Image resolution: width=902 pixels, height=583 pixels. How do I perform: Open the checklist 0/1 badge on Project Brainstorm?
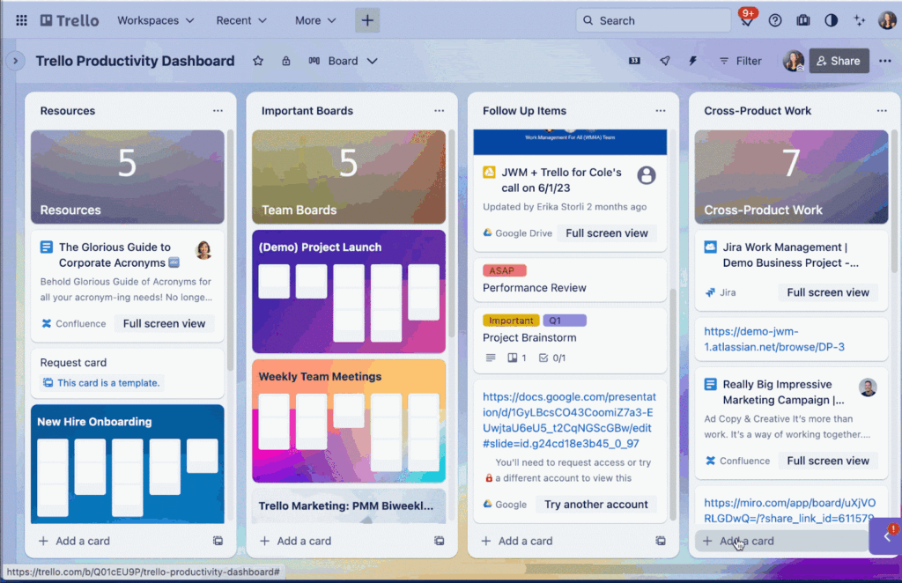click(x=552, y=358)
